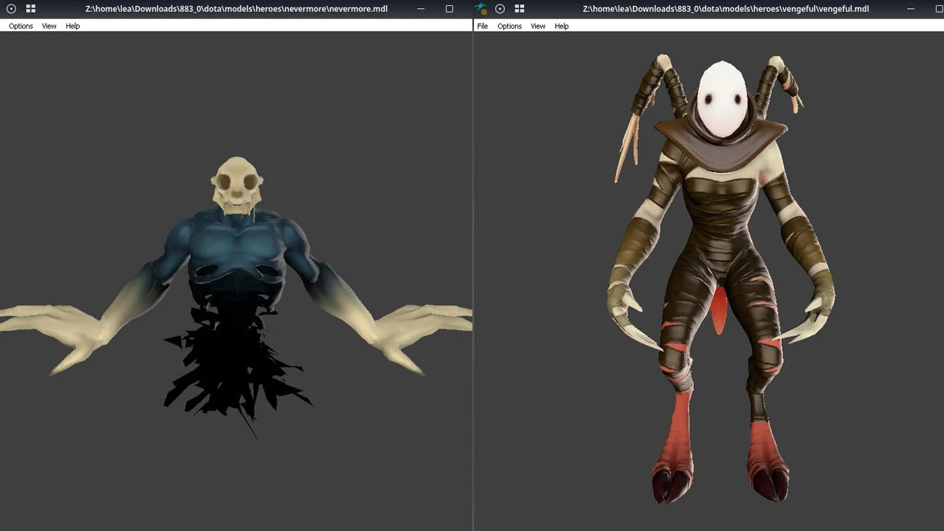Click circle pin icon in vengeful title bar
Screen dimensions: 944x531
(500, 9)
